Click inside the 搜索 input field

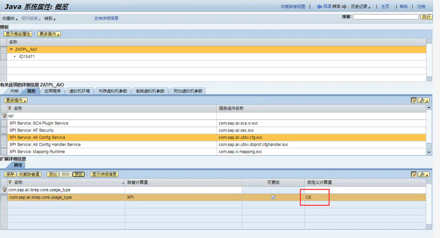pos(386,17)
